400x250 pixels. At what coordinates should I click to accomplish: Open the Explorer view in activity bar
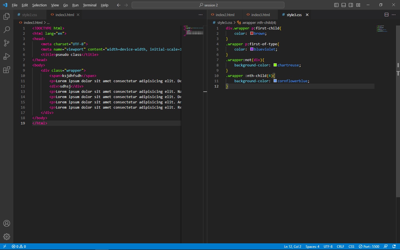[6, 16]
